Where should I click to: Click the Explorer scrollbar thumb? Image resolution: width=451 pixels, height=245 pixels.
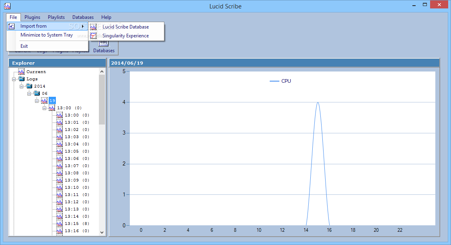pyautogui.click(x=102, y=100)
